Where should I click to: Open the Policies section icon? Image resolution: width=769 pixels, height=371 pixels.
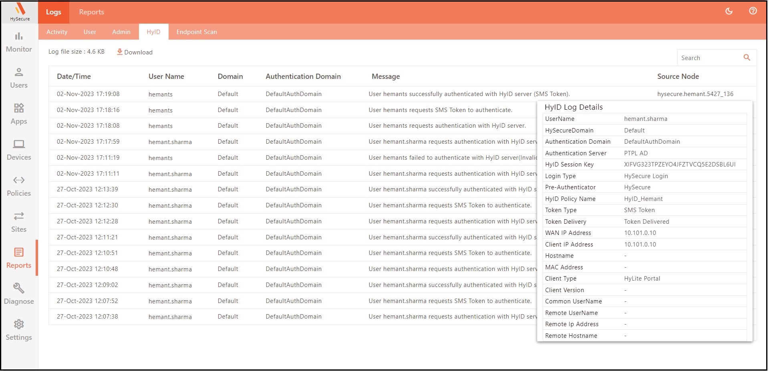click(x=19, y=180)
